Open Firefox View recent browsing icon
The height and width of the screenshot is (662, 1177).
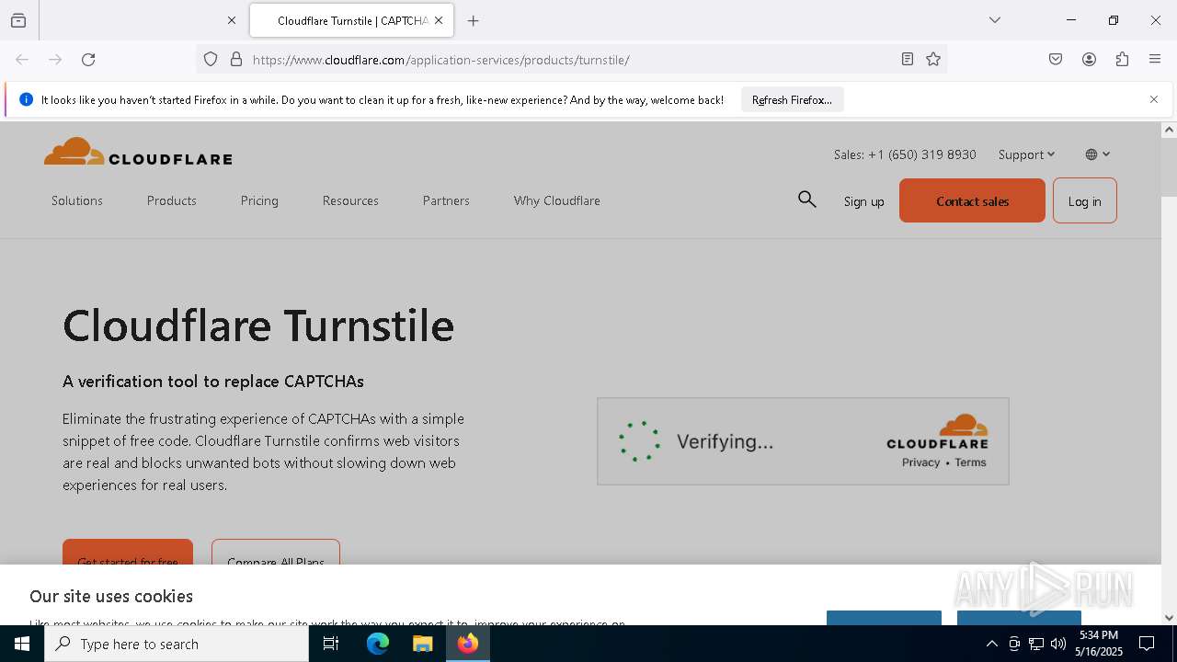[x=18, y=20]
